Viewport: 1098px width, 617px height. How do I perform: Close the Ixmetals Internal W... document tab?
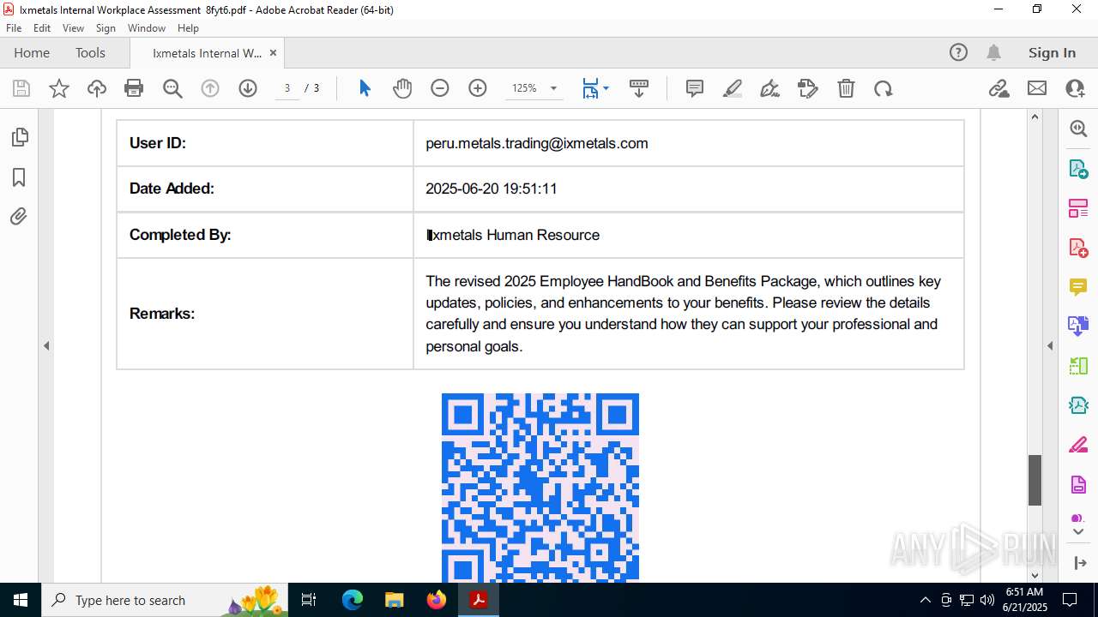273,53
